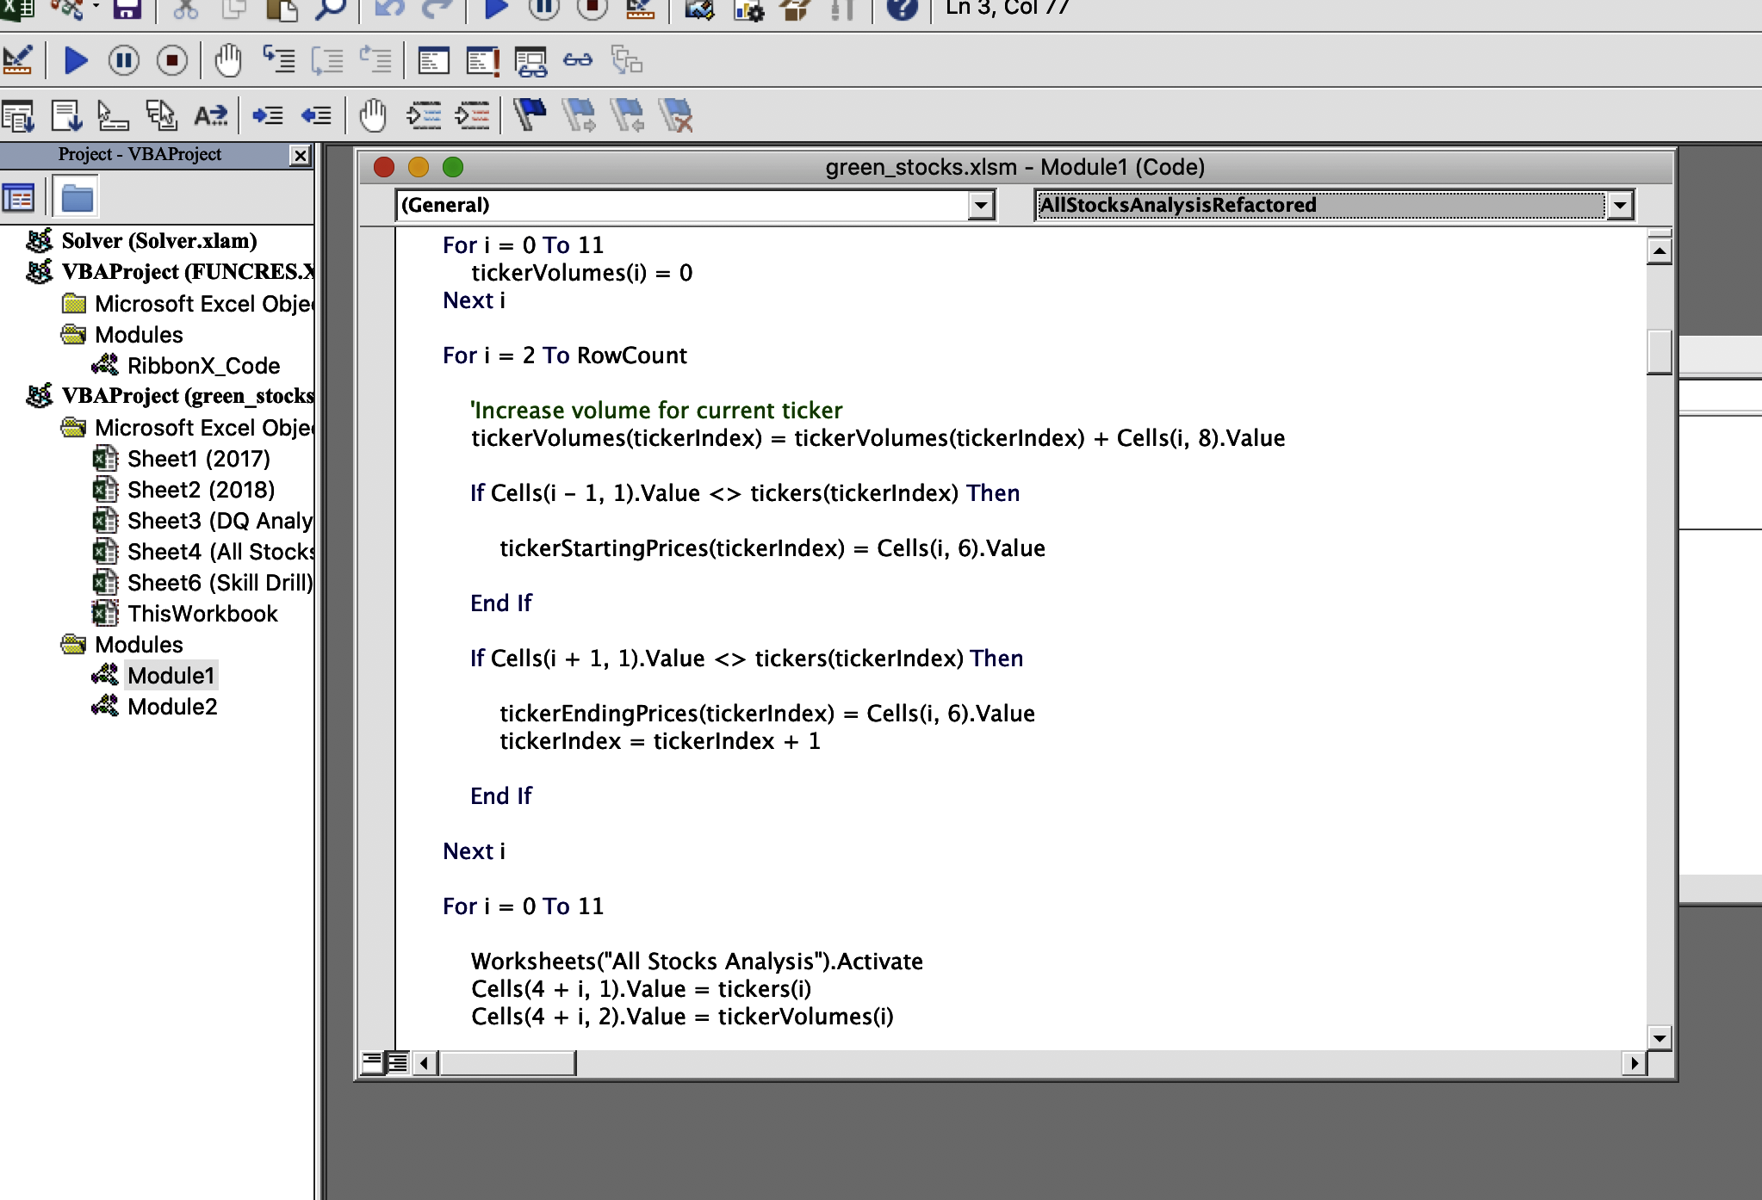
Task: Click the View Code icon in Project panel
Action: click(x=18, y=199)
